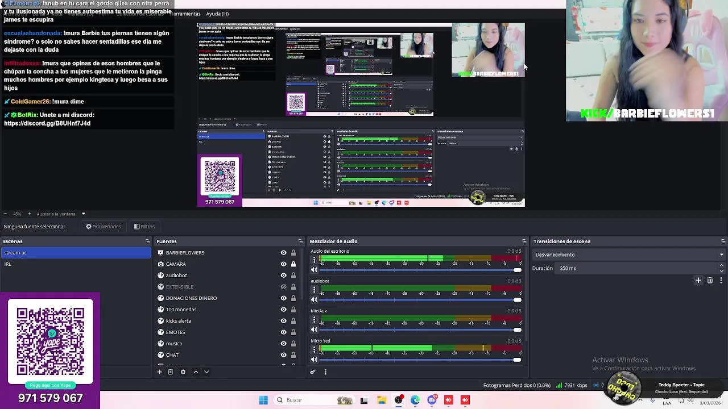
Task: Open Windows Start menu
Action: (x=263, y=400)
